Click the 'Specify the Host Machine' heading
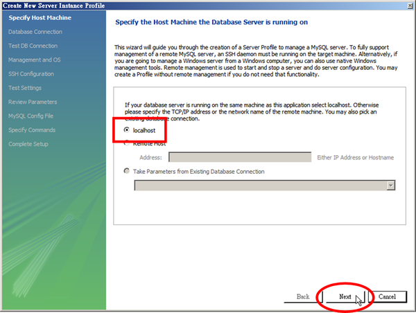The height and width of the screenshot is (313, 416). pyautogui.click(x=211, y=22)
